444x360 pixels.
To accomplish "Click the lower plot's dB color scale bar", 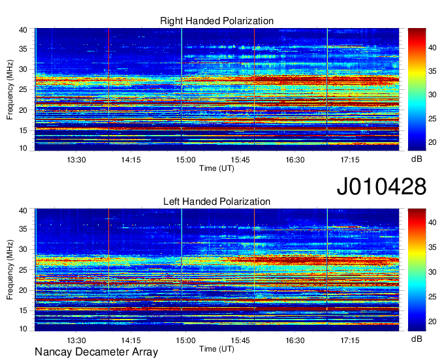I will pos(417,270).
